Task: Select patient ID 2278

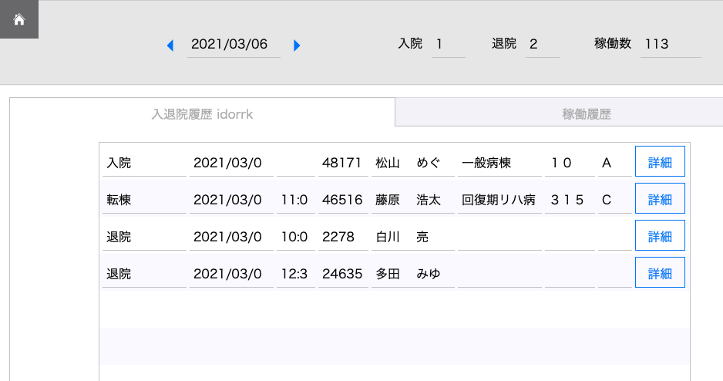Action: click(343, 237)
